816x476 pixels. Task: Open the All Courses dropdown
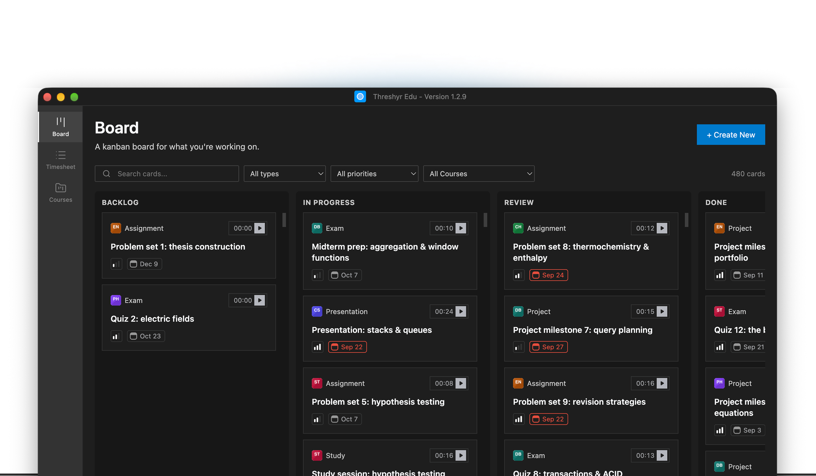coord(479,174)
